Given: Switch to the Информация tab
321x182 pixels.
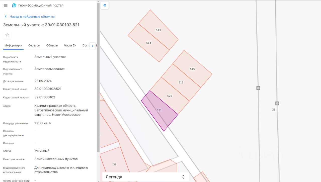Looking at the screenshot, I should [x=13, y=45].
